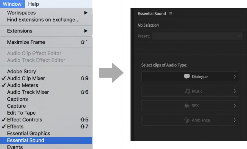
Task: Choose Maximize Frame from the menu
Action: (26, 42)
